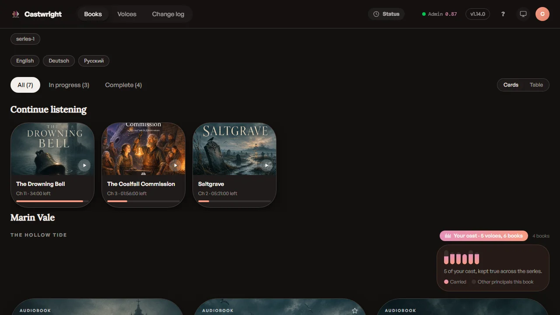Switch to Table view

tap(536, 85)
